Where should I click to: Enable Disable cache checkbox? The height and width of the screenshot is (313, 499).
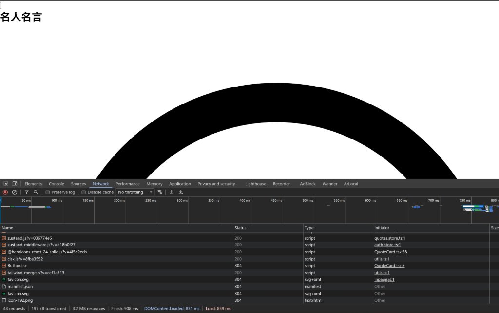(x=84, y=192)
